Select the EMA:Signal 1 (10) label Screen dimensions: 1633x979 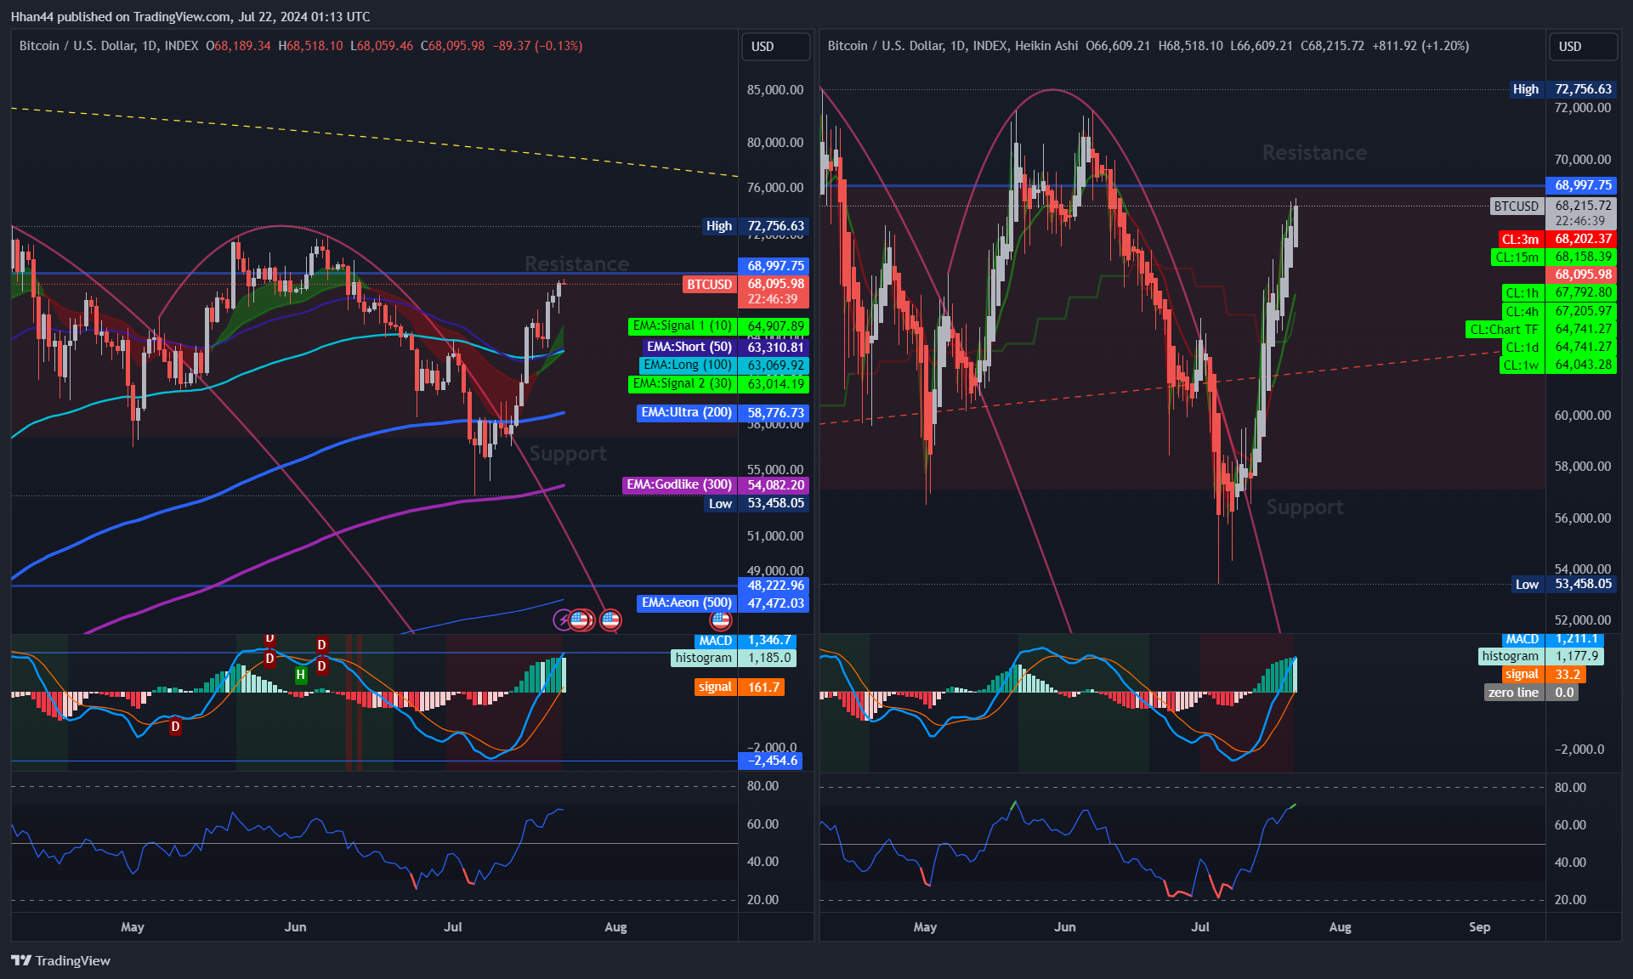[682, 326]
